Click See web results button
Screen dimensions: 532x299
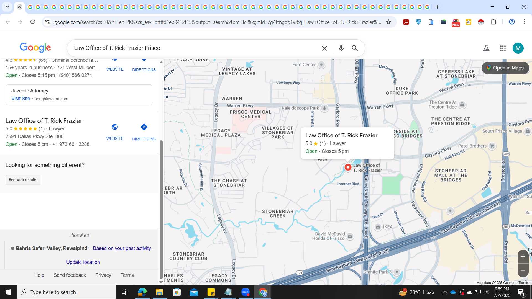coord(23,180)
